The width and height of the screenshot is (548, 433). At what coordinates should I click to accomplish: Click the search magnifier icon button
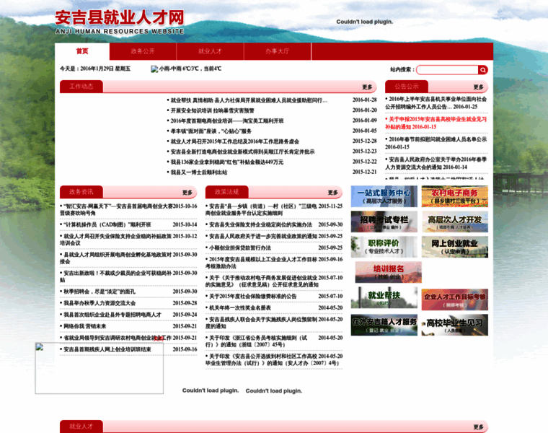coord(483,70)
